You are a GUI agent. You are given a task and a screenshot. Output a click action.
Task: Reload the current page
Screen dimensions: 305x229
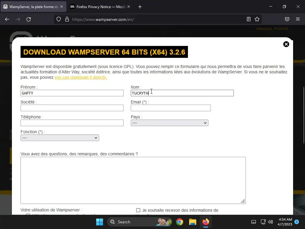pos(29,19)
